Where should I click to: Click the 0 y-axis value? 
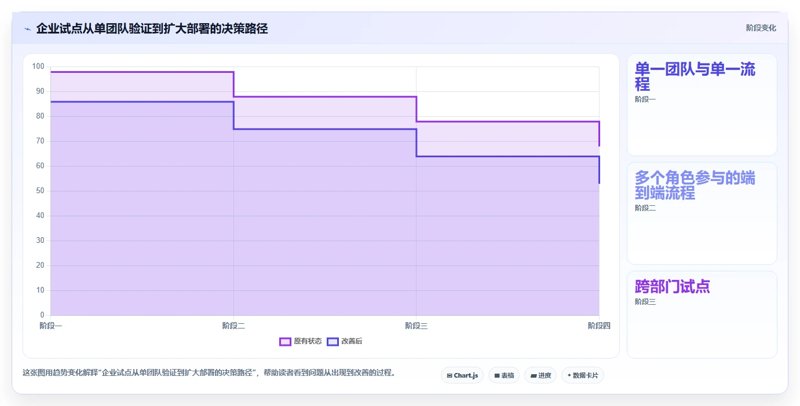(42, 315)
